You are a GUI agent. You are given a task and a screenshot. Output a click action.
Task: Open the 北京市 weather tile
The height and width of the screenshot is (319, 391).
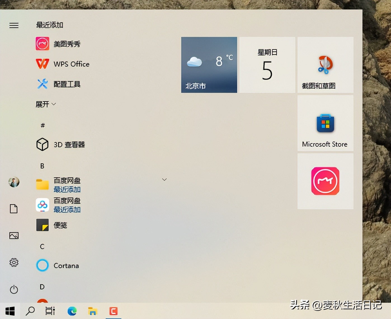click(x=209, y=65)
